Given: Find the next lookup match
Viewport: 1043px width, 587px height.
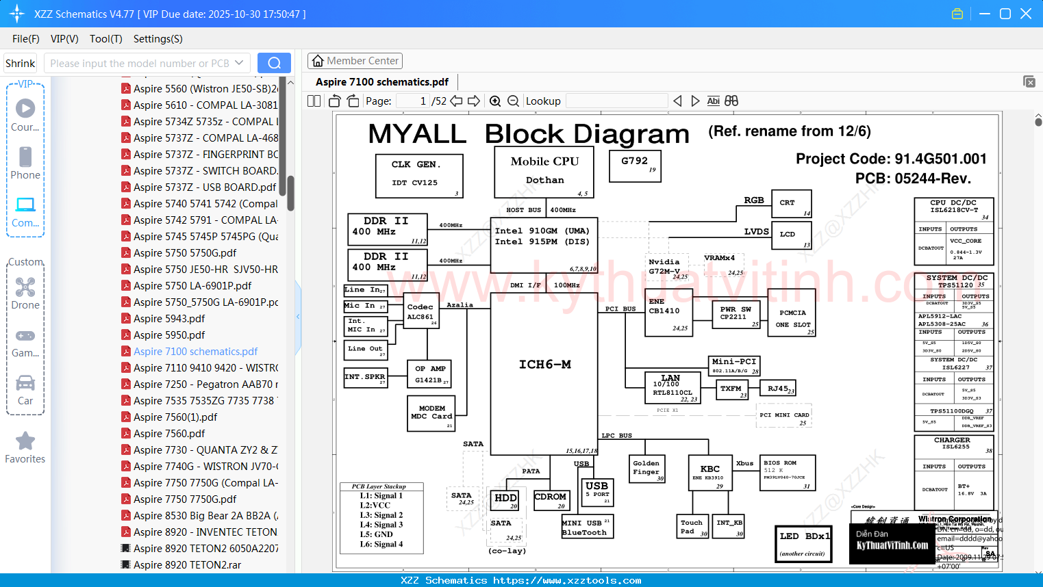Looking at the screenshot, I should 696,101.
